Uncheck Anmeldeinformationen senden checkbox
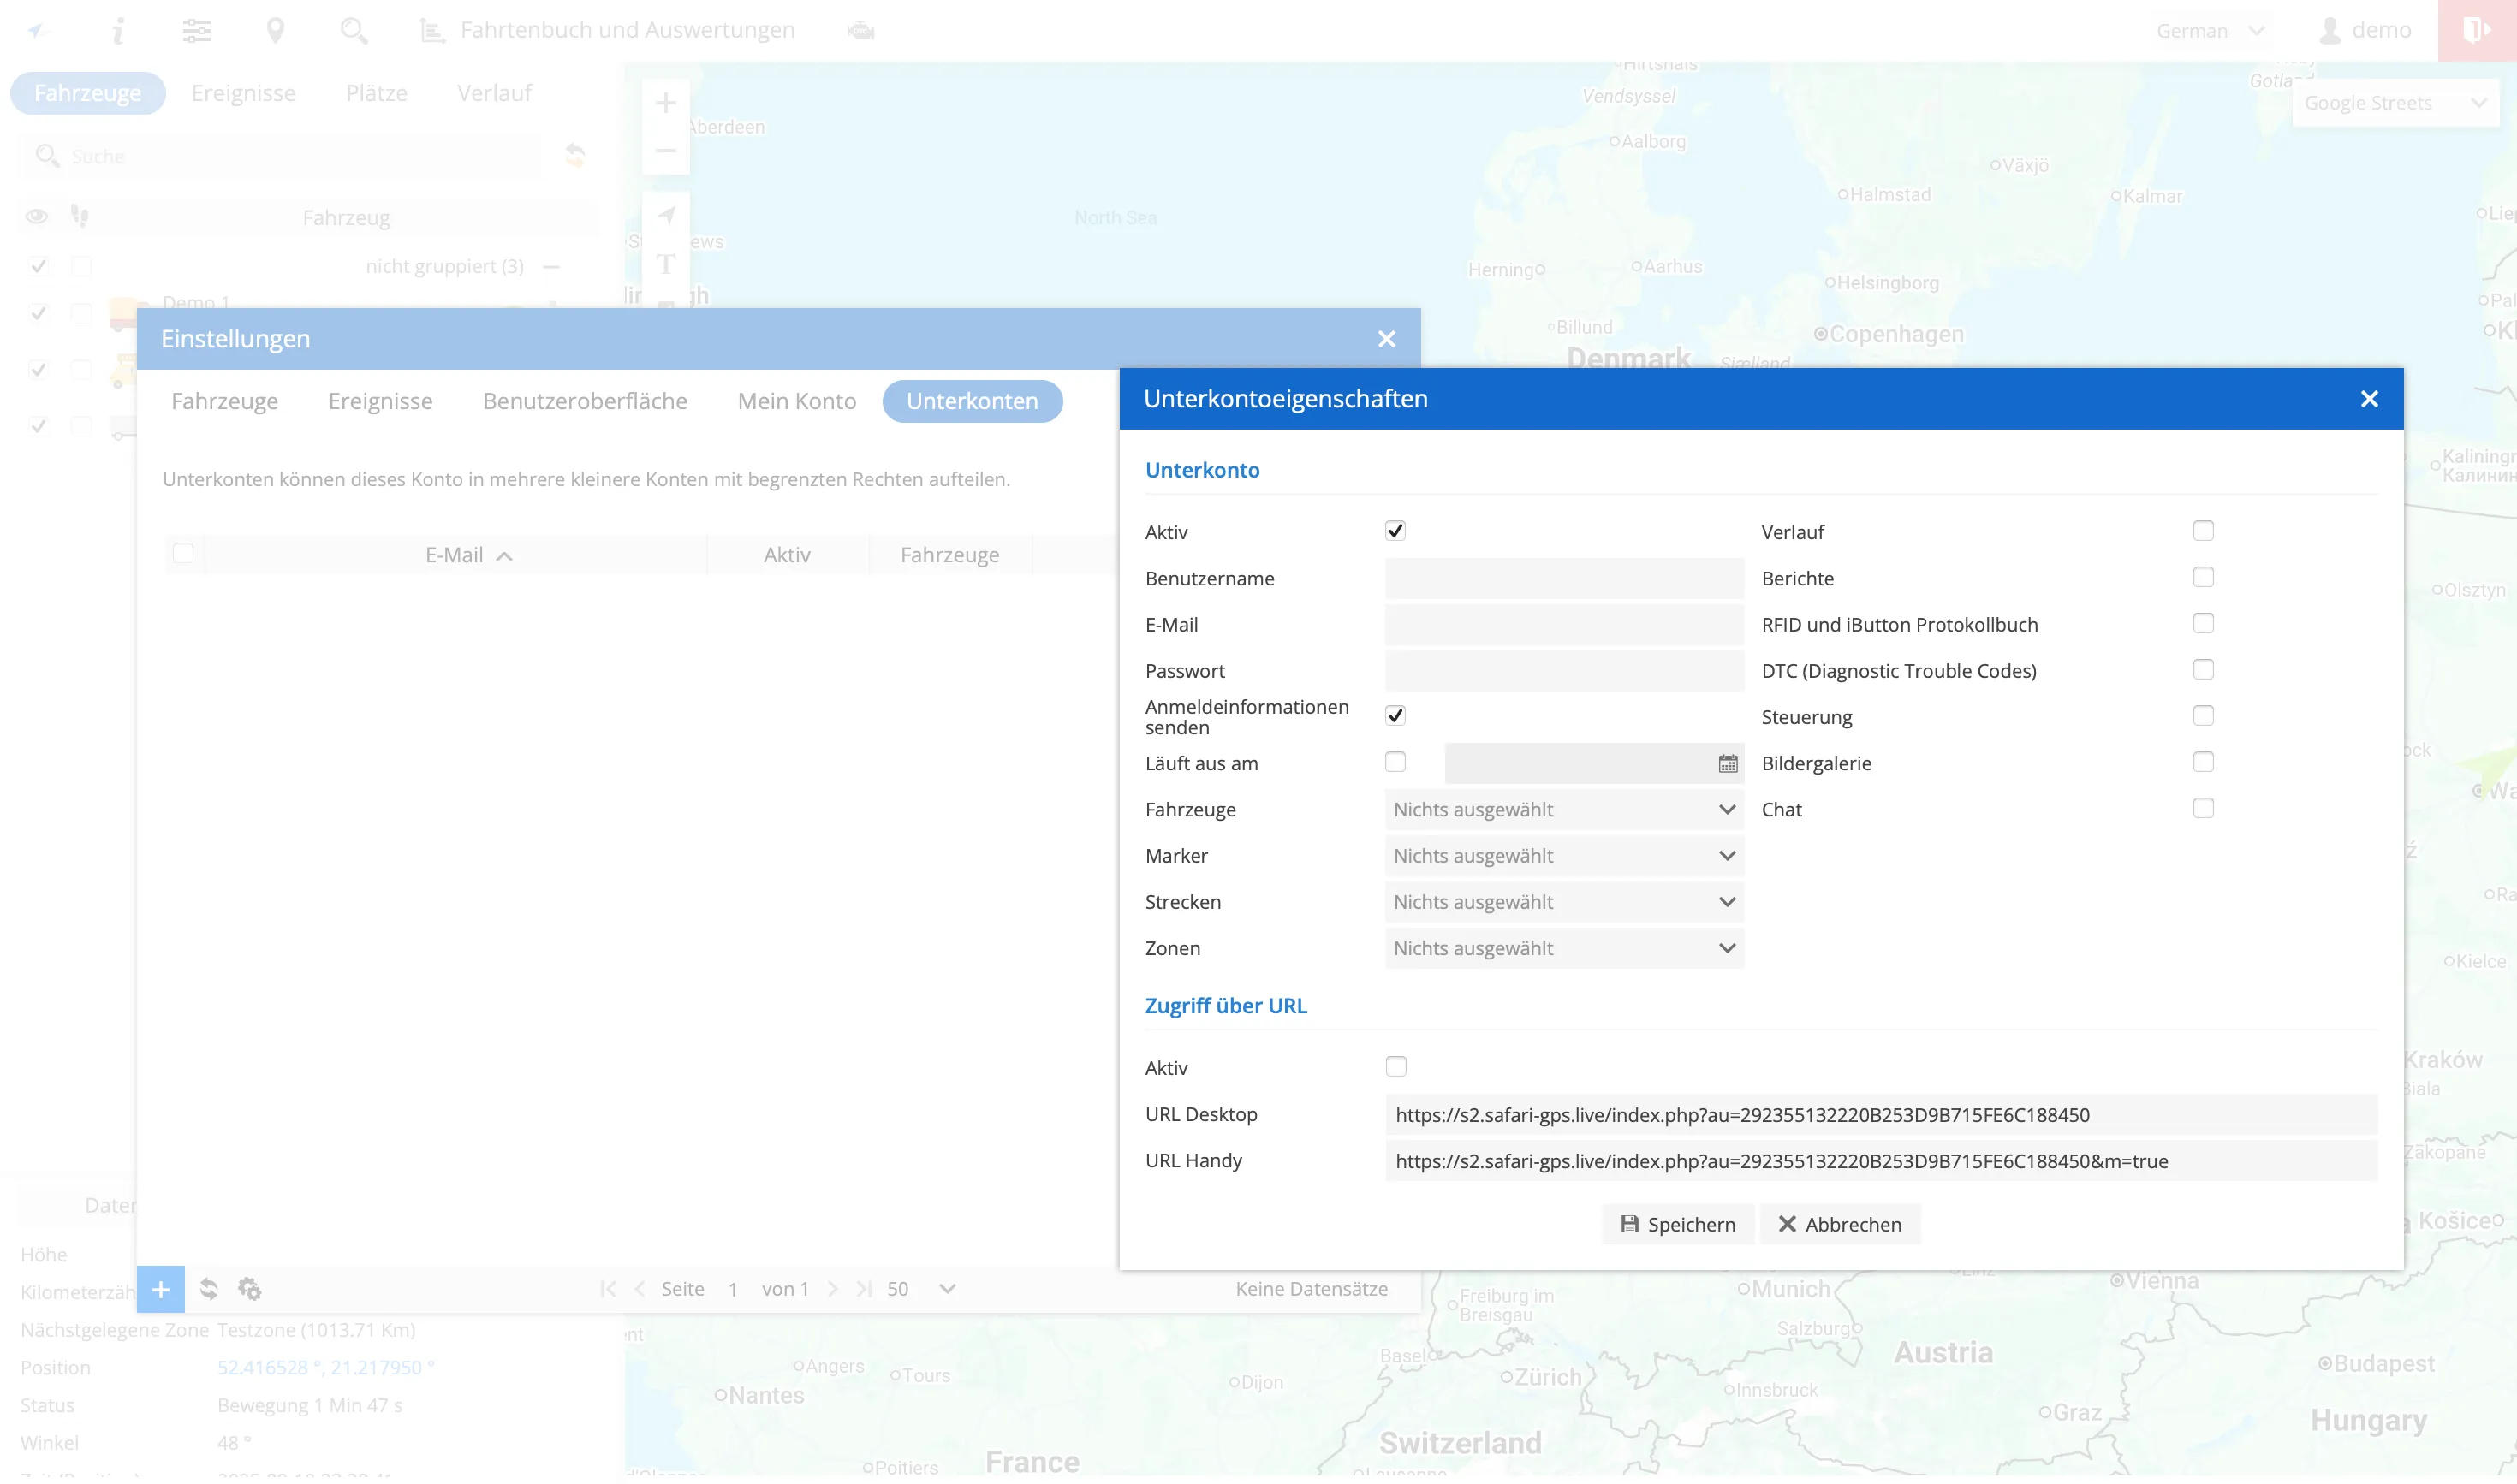This screenshot has height=1484, width=2517. [x=1395, y=716]
